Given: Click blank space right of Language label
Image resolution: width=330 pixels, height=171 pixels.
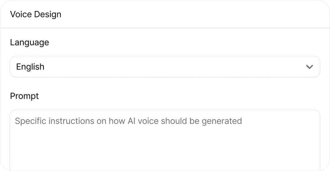Looking at the screenshot, I should click(153, 42).
